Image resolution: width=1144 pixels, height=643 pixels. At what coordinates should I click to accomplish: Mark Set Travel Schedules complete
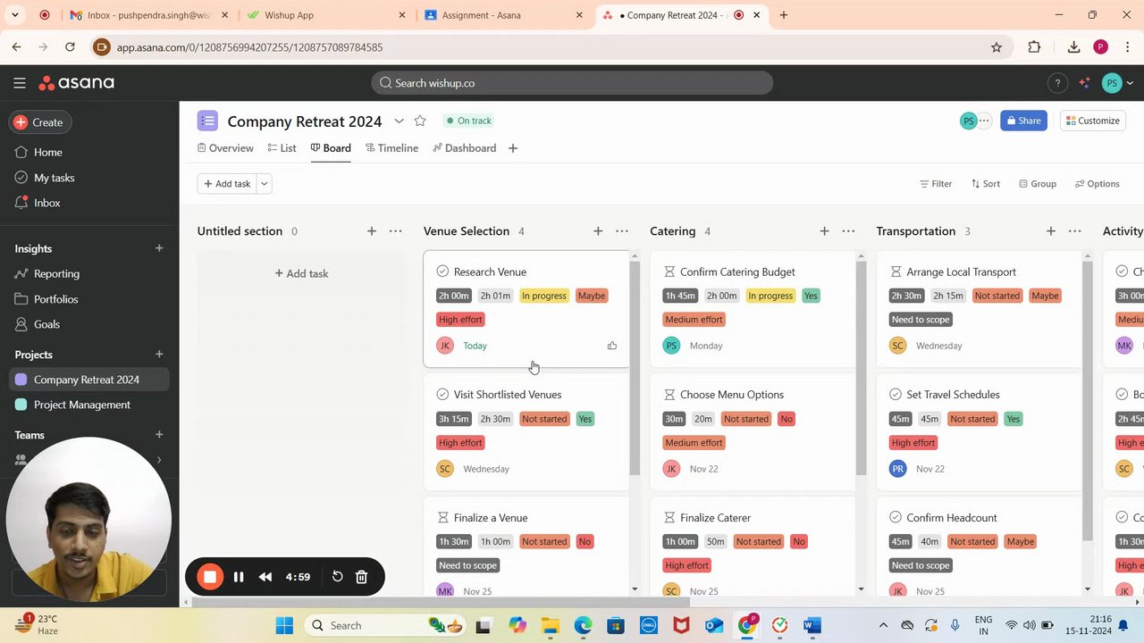[896, 395]
